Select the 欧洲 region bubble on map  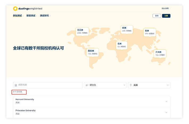127,29
